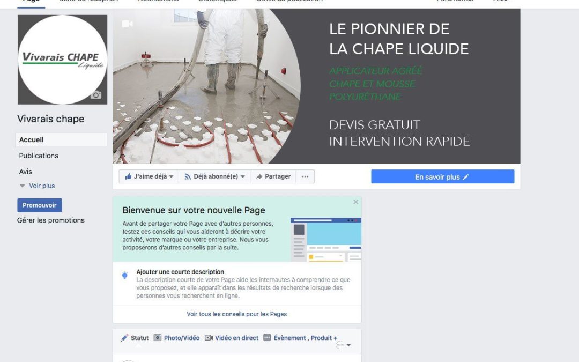This screenshot has height=362, width=579.
Task: Close the Bienvenue sur votre nouvelle Page card
Action: 355,202
